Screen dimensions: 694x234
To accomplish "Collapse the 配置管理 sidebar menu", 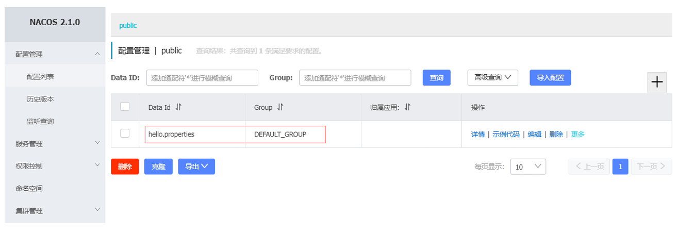I will tap(97, 54).
